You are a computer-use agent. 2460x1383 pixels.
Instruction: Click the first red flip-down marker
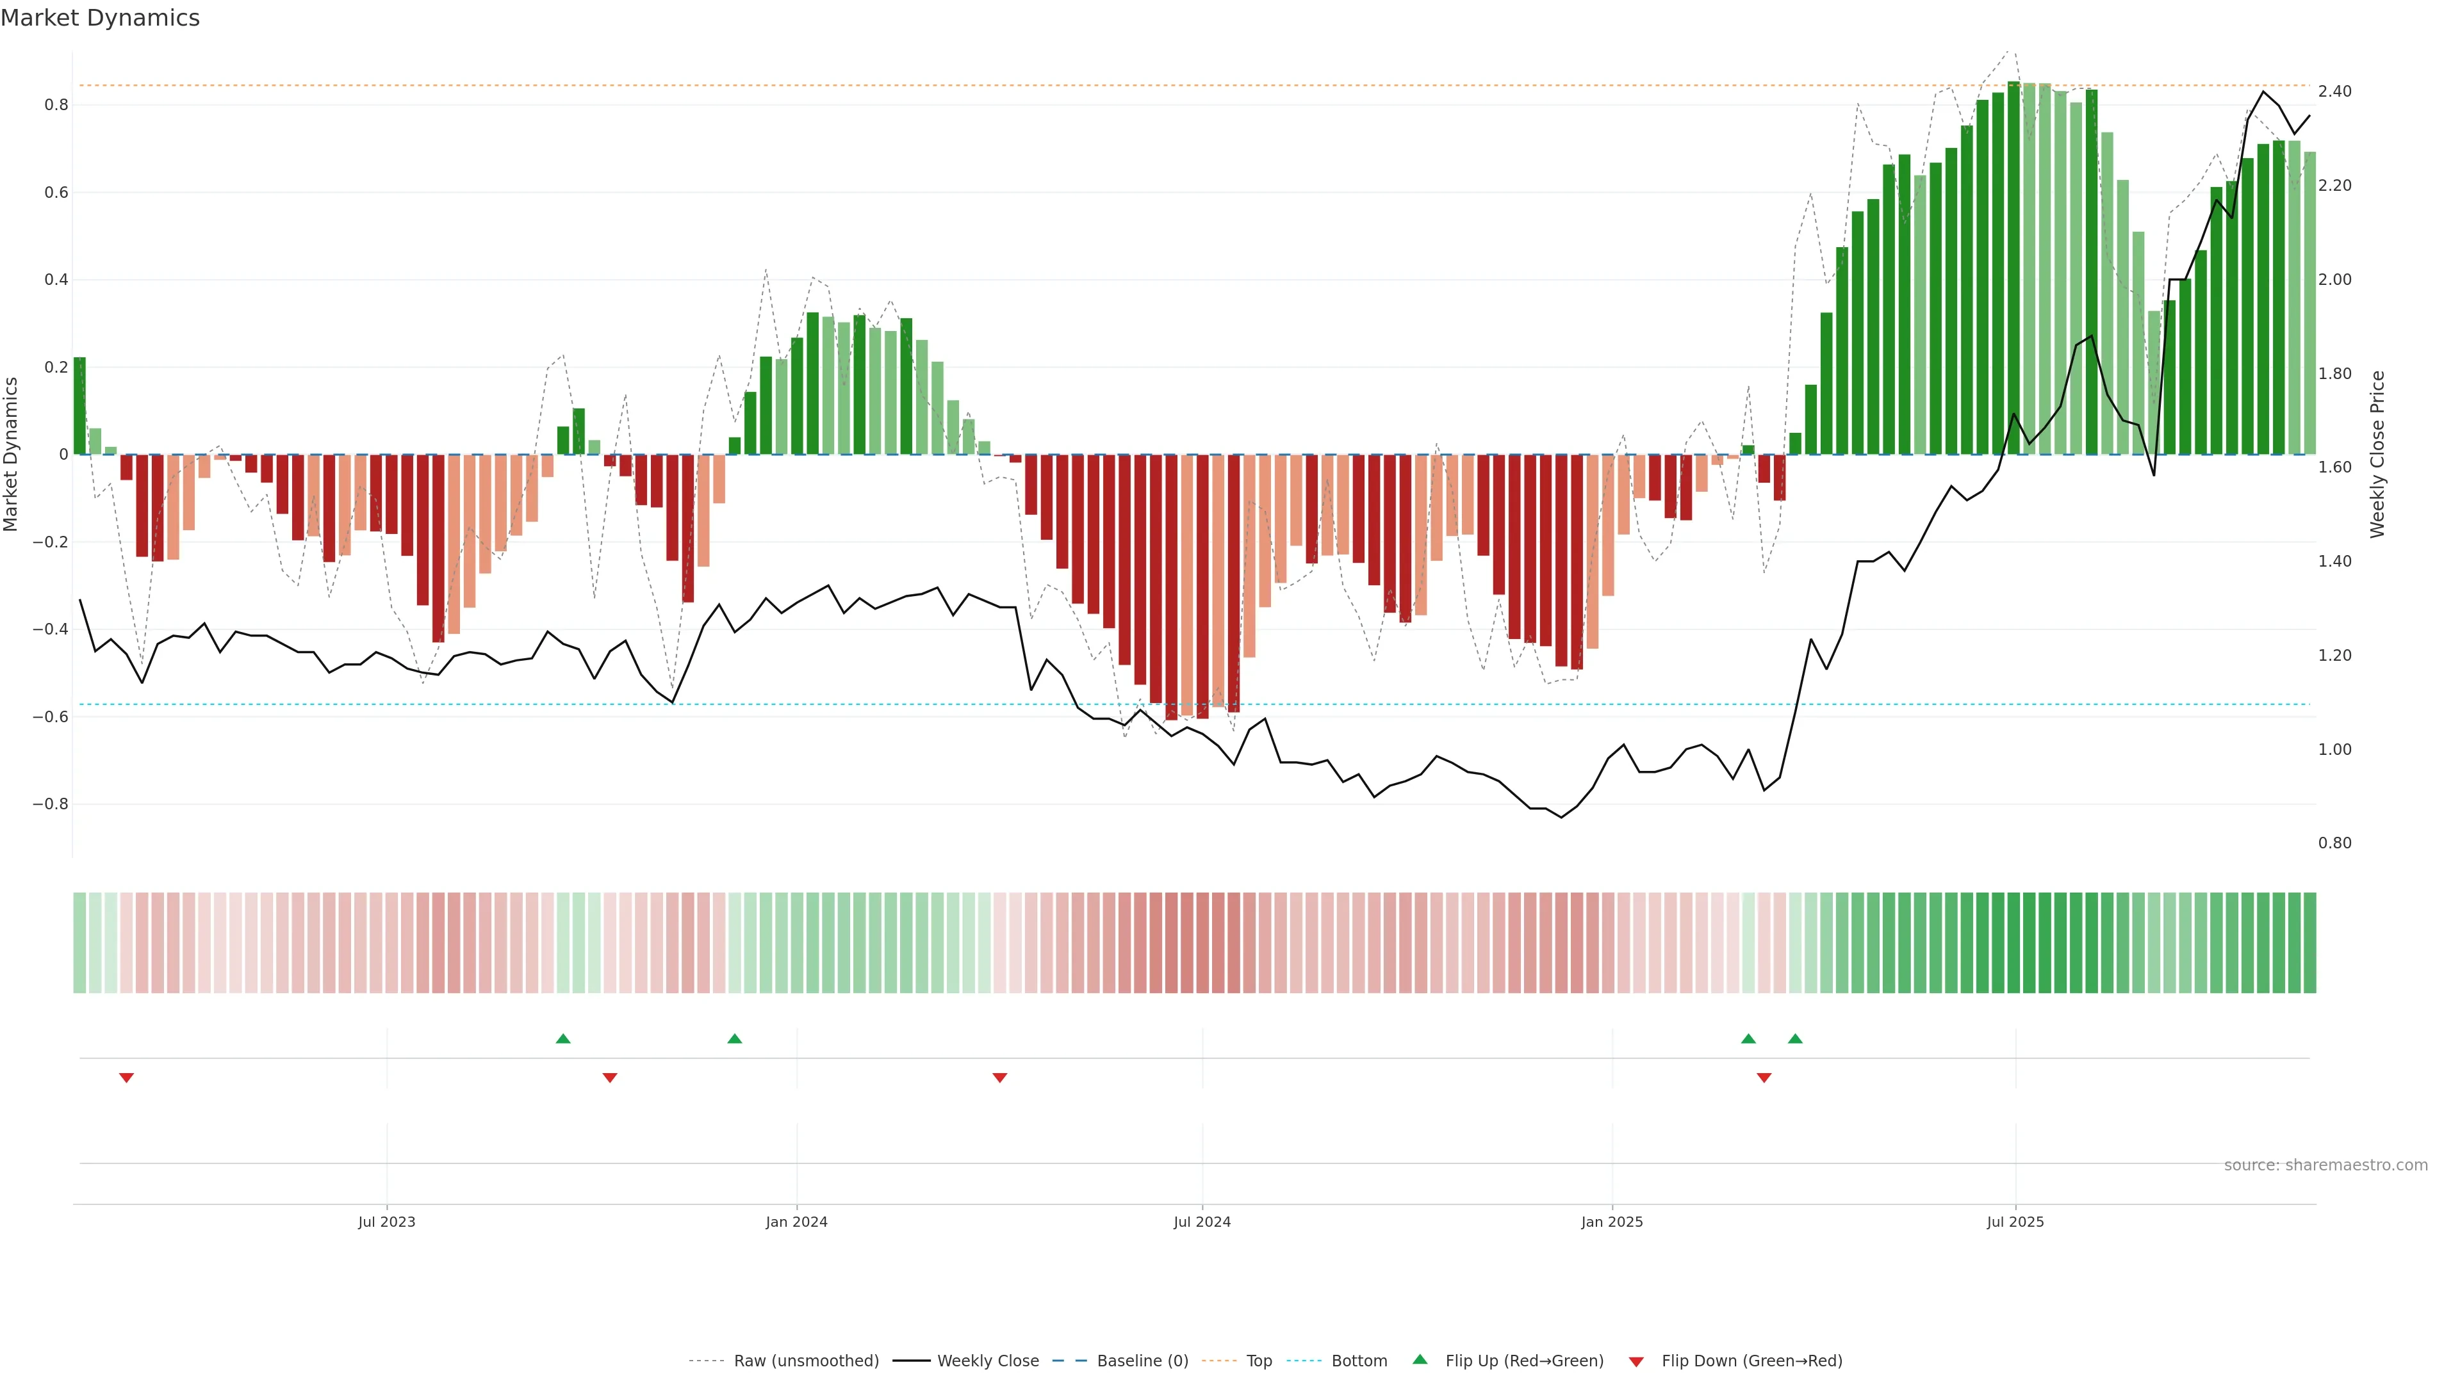(x=126, y=1078)
